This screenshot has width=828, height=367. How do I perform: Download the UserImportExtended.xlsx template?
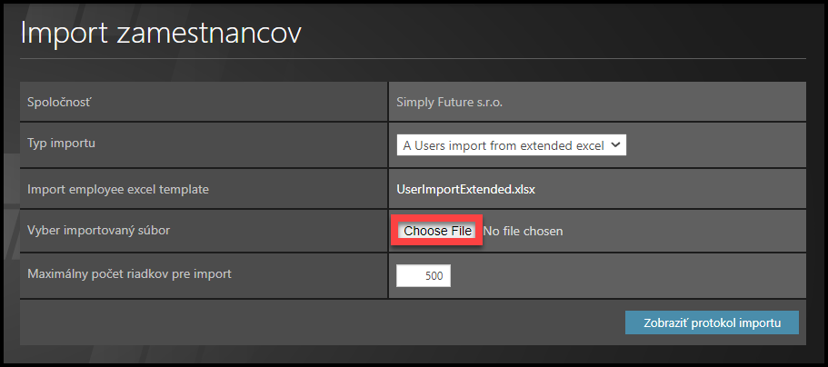click(x=464, y=190)
